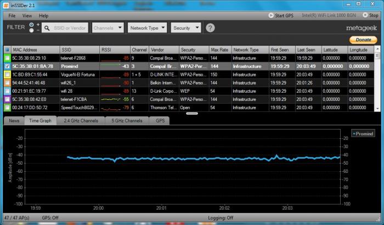Click the Promind legend entry on graph
384x225 pixels.
coord(363,133)
